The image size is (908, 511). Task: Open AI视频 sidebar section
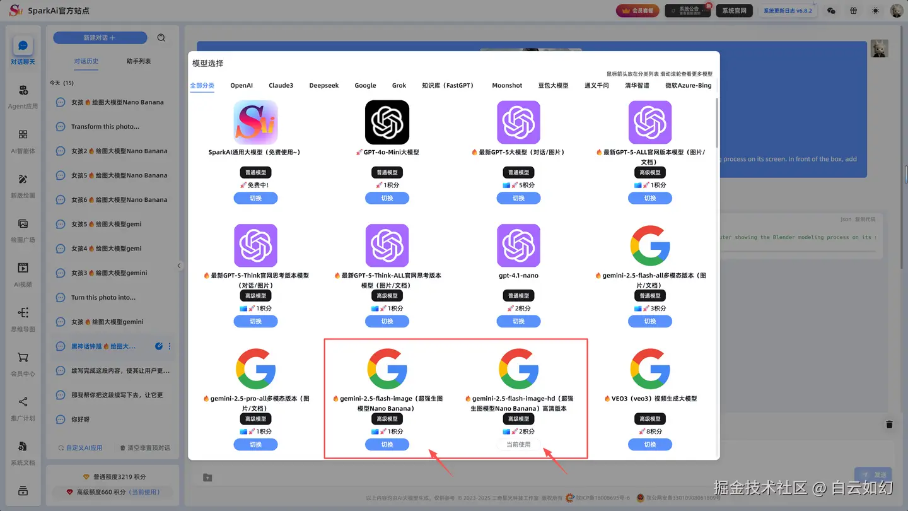coord(23,274)
